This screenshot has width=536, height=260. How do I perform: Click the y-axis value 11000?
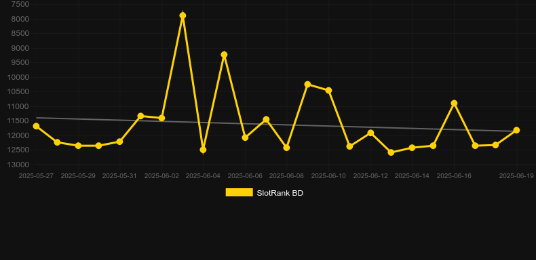tap(18, 106)
